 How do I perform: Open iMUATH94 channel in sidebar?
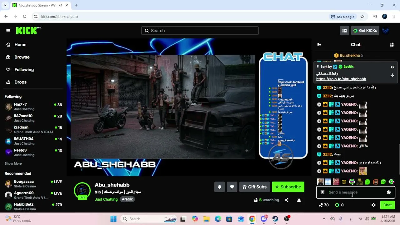pos(33,141)
